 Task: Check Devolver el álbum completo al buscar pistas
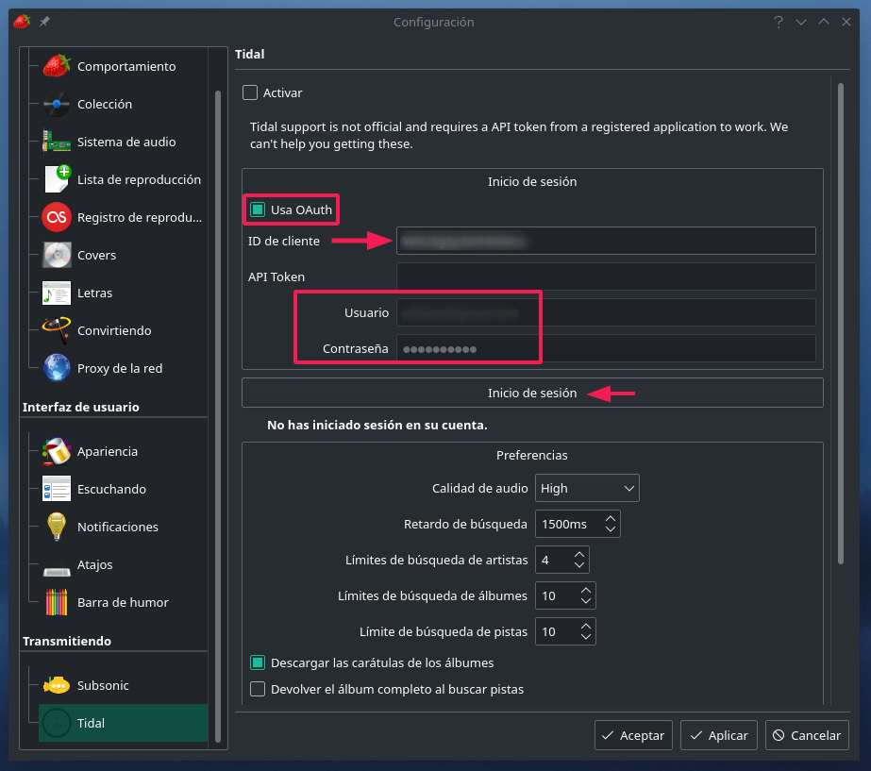pyautogui.click(x=258, y=689)
